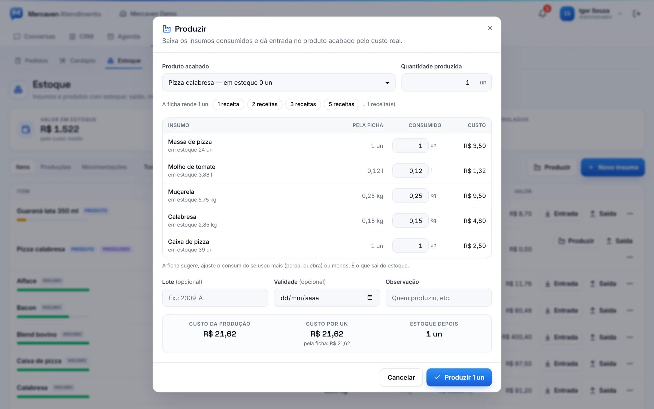Click the Produzir 1 un button
This screenshot has height=409, width=654.
tap(459, 377)
